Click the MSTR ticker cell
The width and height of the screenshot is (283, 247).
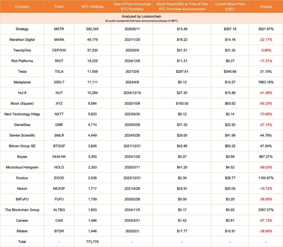59,29
